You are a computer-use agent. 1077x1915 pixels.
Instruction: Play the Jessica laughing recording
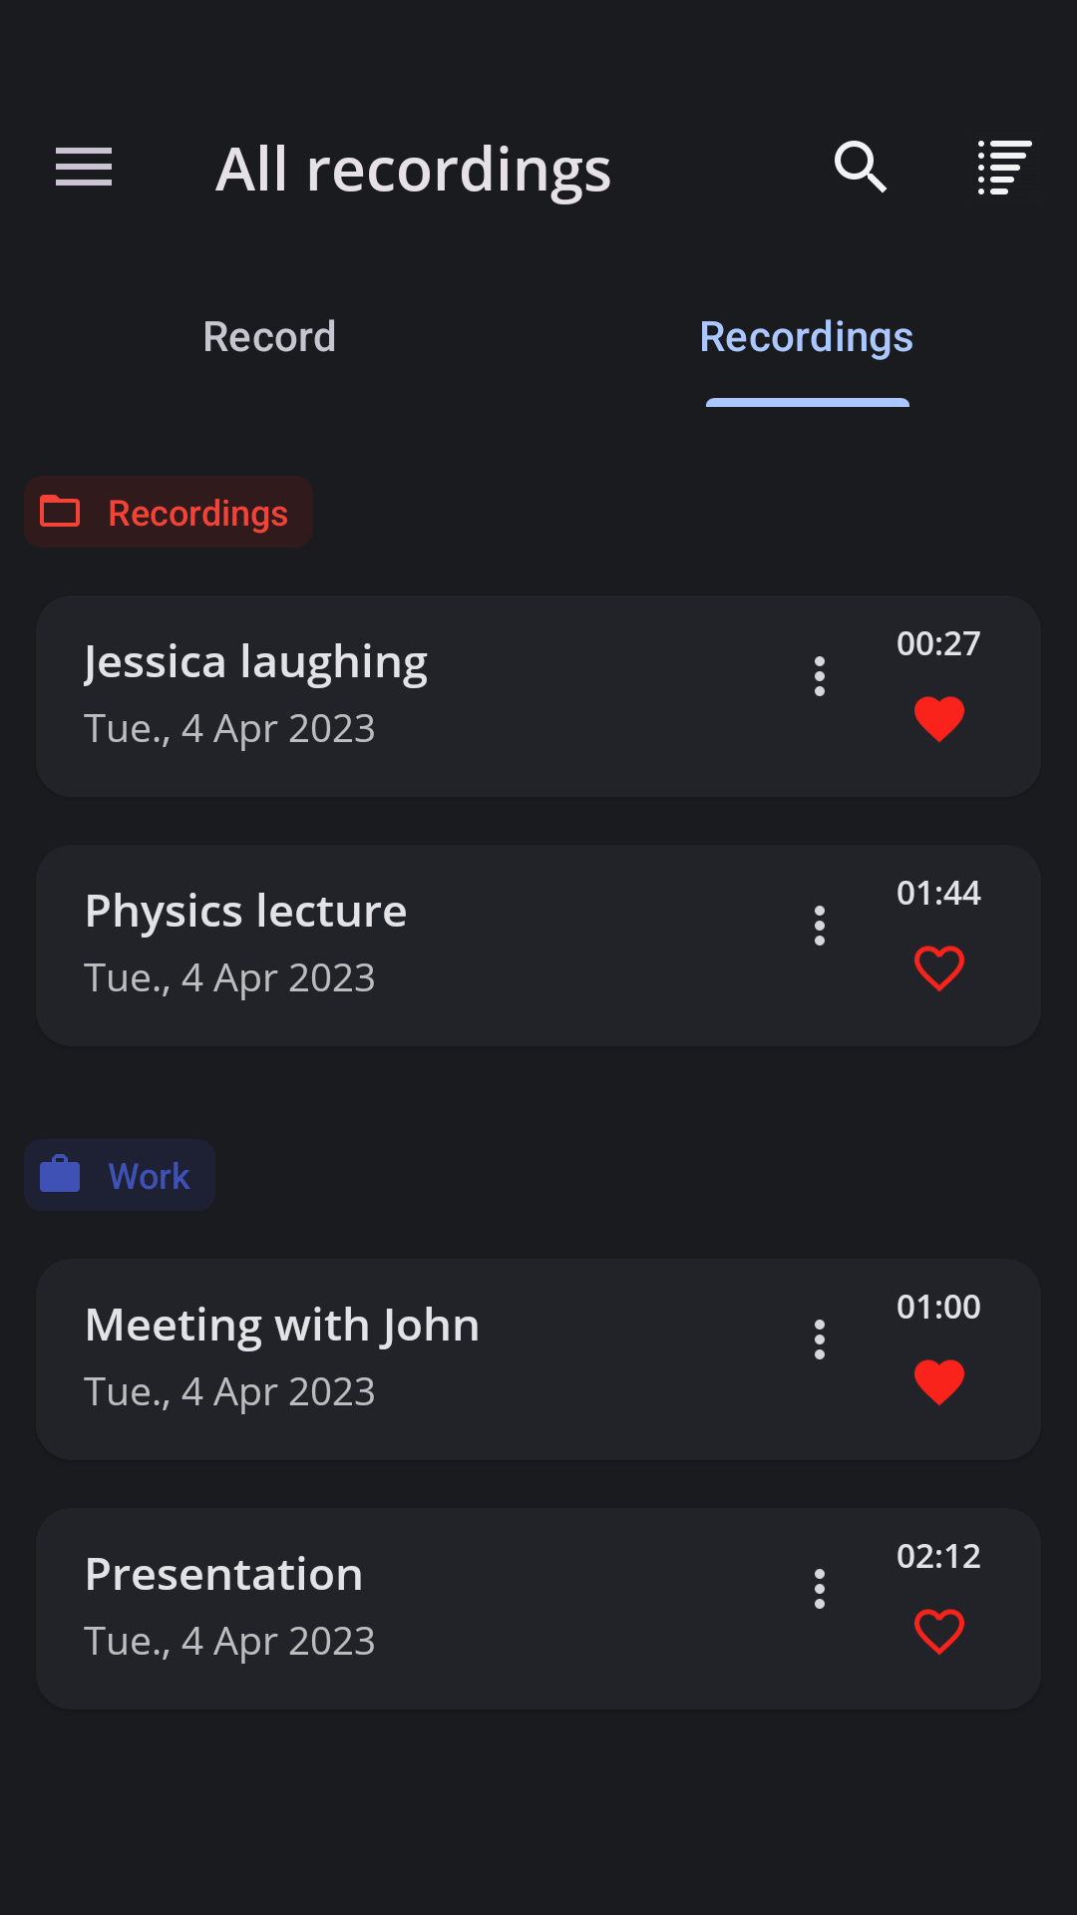399,695
